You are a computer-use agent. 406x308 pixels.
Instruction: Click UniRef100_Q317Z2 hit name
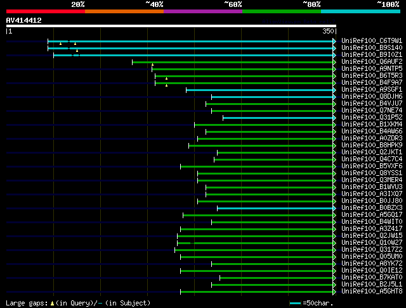click(x=372, y=250)
